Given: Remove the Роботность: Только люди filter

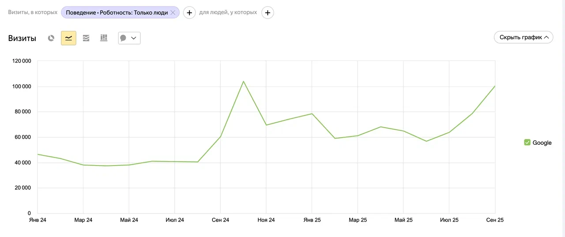Looking at the screenshot, I should [x=173, y=13].
